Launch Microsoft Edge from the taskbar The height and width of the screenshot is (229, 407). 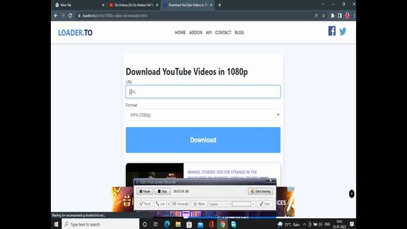[x=167, y=225]
